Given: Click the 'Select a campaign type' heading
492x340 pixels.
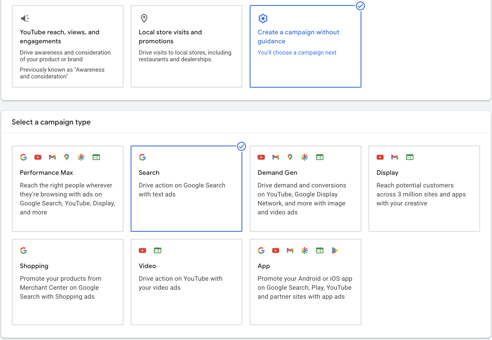Looking at the screenshot, I should [51, 122].
